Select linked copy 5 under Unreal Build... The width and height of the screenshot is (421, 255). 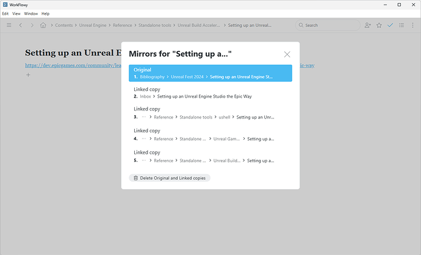pos(210,157)
